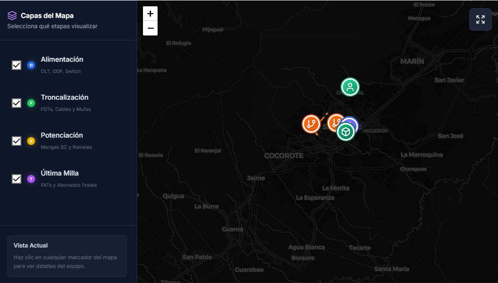This screenshot has height=283, width=498.
Task: Uncheck the Alimentación layer checkbox
Action: [x=17, y=65]
